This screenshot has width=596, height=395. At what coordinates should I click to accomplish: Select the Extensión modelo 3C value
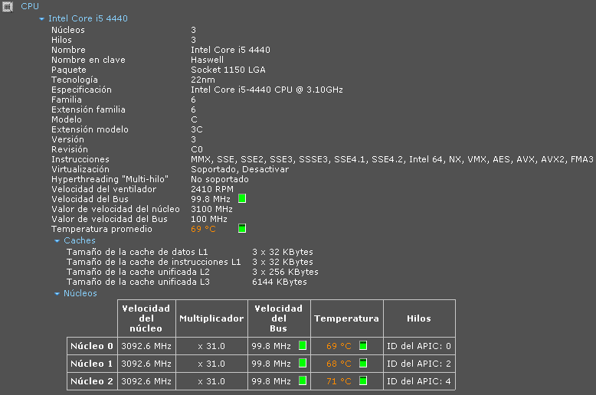point(197,129)
